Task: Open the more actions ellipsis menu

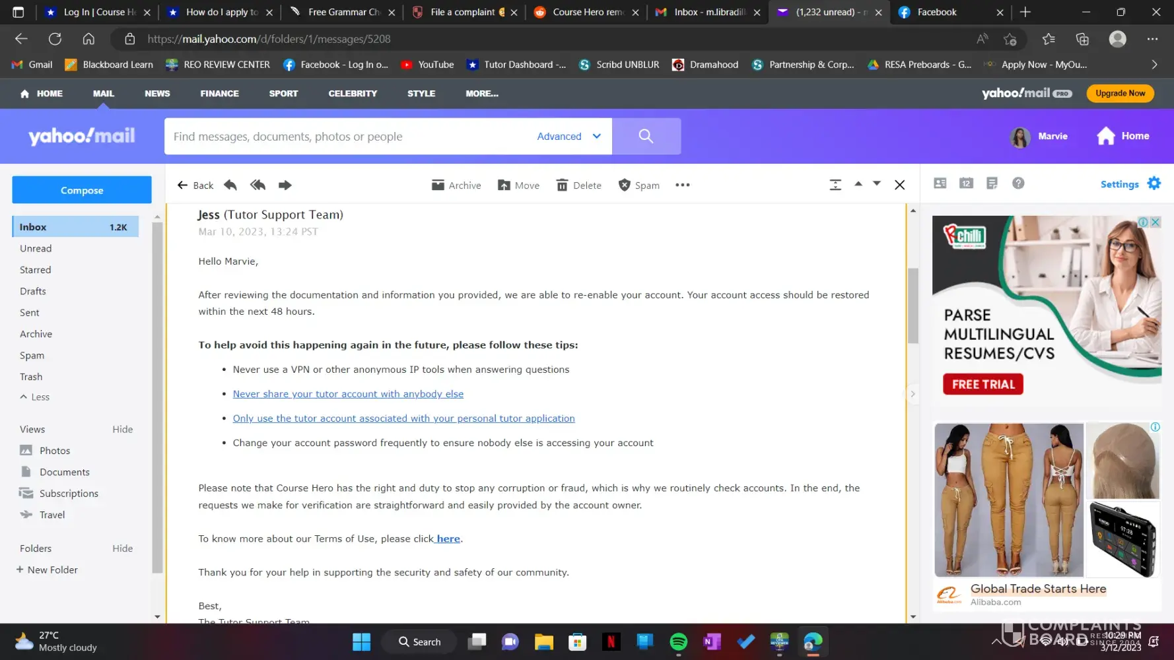Action: [682, 185]
